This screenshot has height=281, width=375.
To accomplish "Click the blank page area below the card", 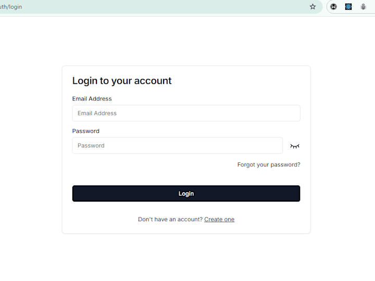I will [186, 258].
